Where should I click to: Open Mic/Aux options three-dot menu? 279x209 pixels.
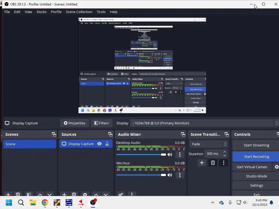(180, 175)
